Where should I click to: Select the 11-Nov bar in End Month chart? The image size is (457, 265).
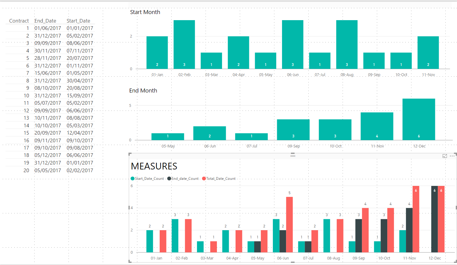(x=377, y=126)
